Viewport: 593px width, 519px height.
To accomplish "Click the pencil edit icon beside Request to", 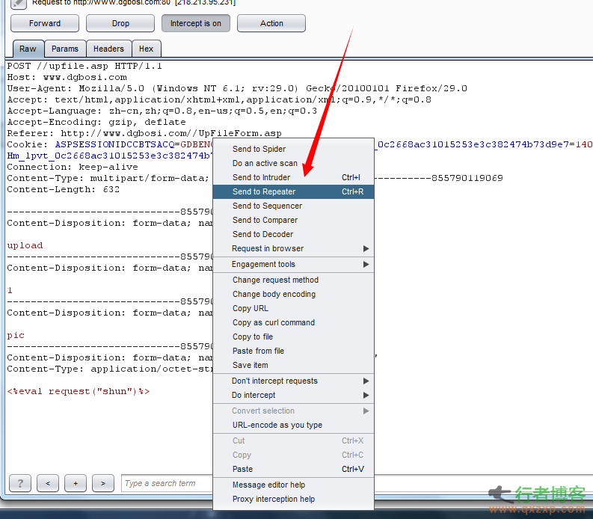I will [x=18, y=4].
